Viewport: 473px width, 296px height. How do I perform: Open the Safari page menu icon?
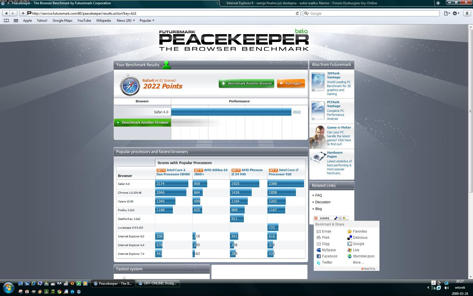[x=447, y=13]
